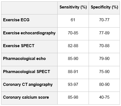121x106 pixels.
Task: Click the sensitivity cell showing 82-88
Action: pyautogui.click(x=73, y=46)
